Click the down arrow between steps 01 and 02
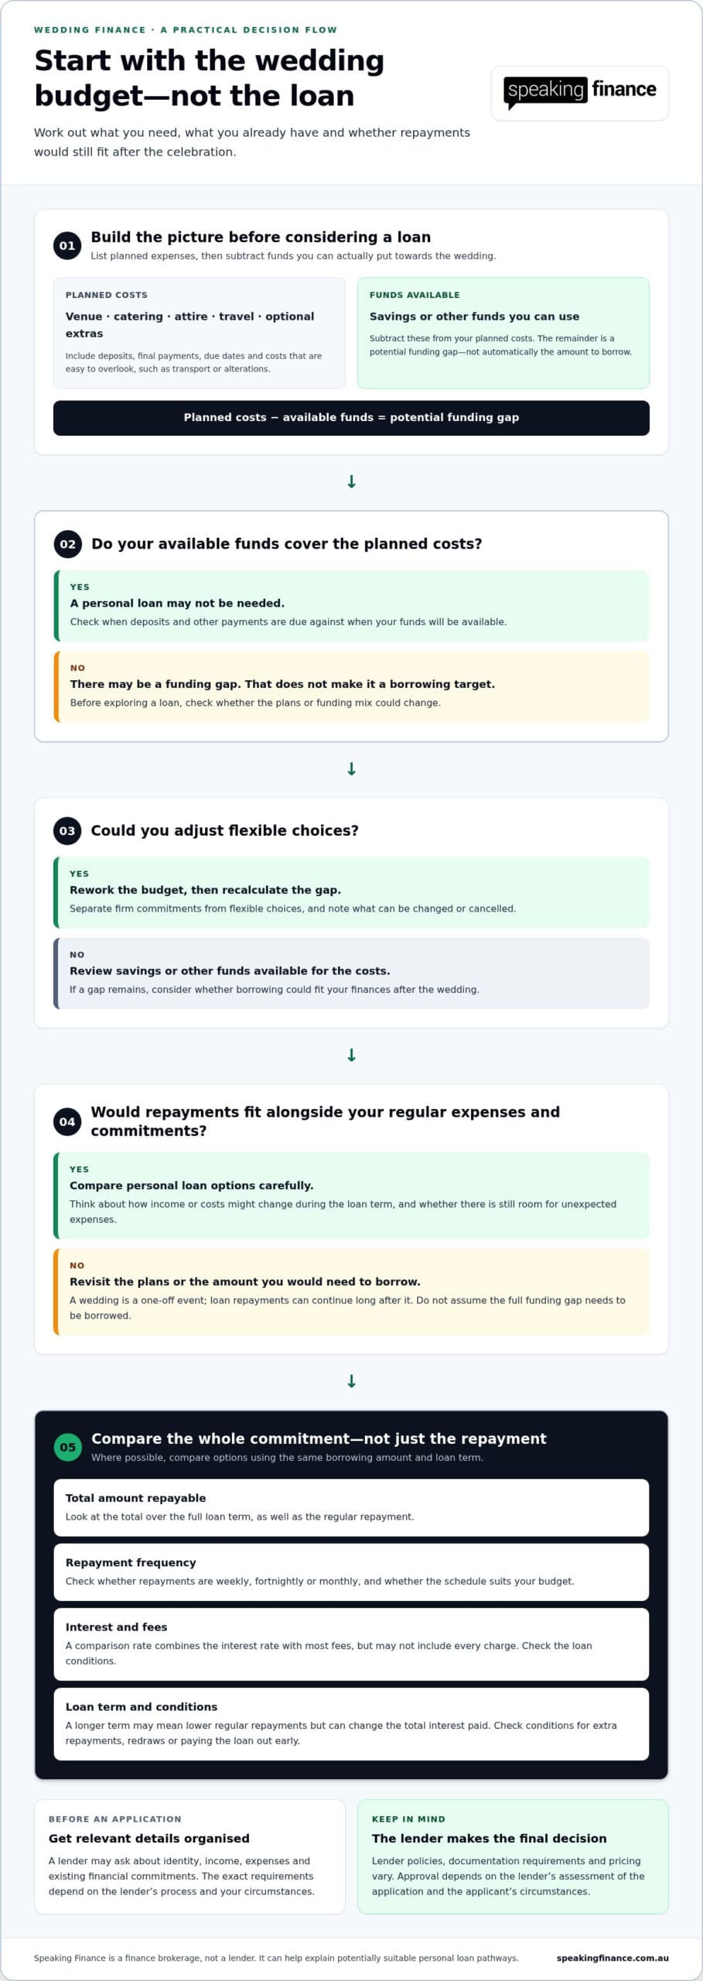This screenshot has height=1981, width=703. coord(351,482)
